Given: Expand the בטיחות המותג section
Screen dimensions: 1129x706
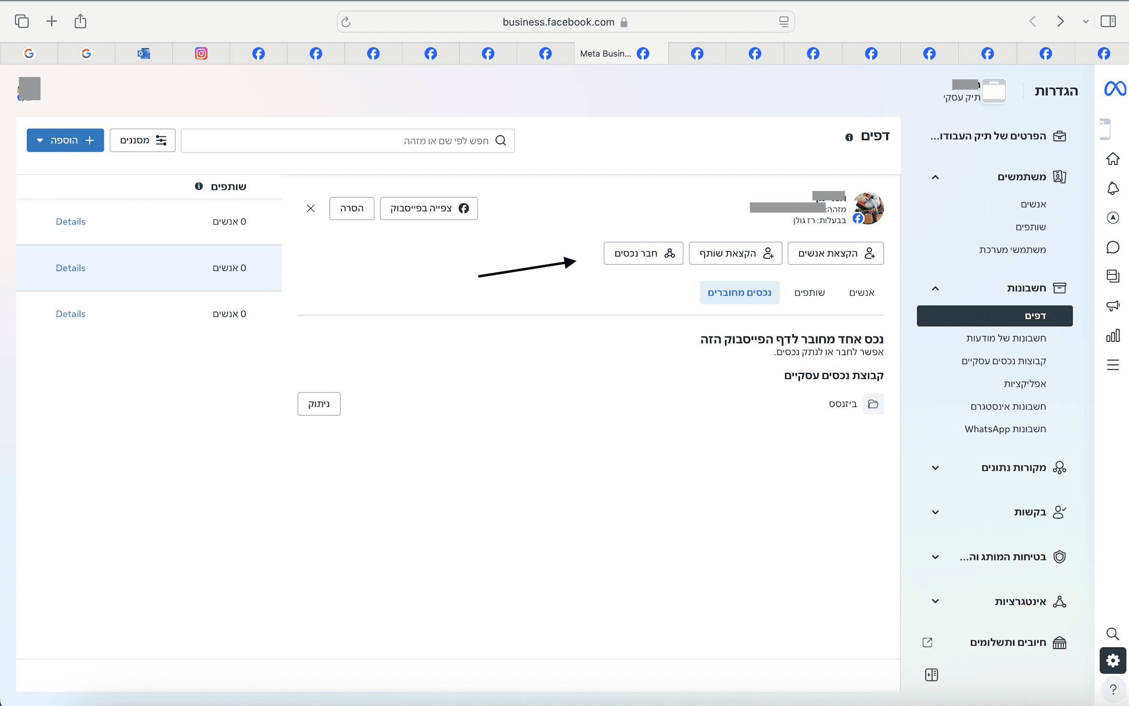Looking at the screenshot, I should pos(935,557).
